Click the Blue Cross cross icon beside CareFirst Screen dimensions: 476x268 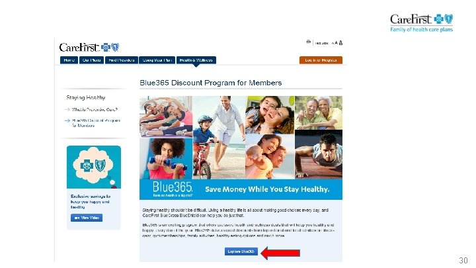pyautogui.click(x=106, y=48)
